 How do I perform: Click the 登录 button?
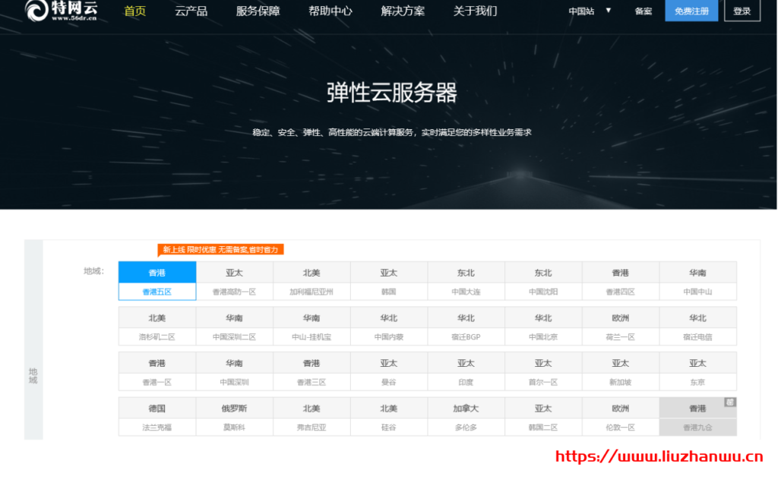tap(742, 11)
